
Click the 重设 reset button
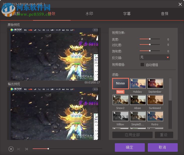164,135
